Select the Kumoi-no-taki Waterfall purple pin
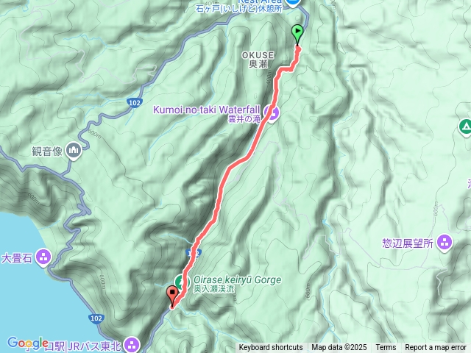This screenshot has width=471, height=353. pyautogui.click(x=272, y=113)
